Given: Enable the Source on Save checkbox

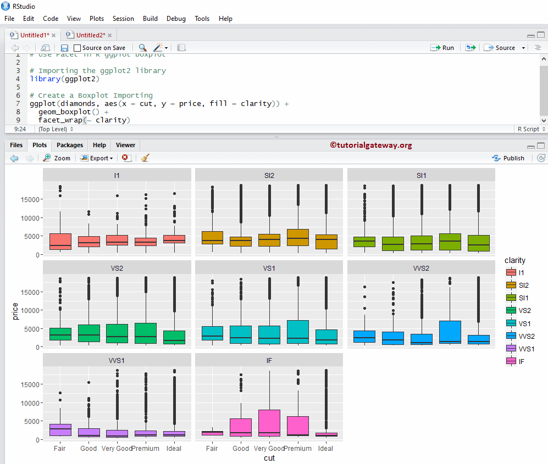Looking at the screenshot, I should [78, 48].
